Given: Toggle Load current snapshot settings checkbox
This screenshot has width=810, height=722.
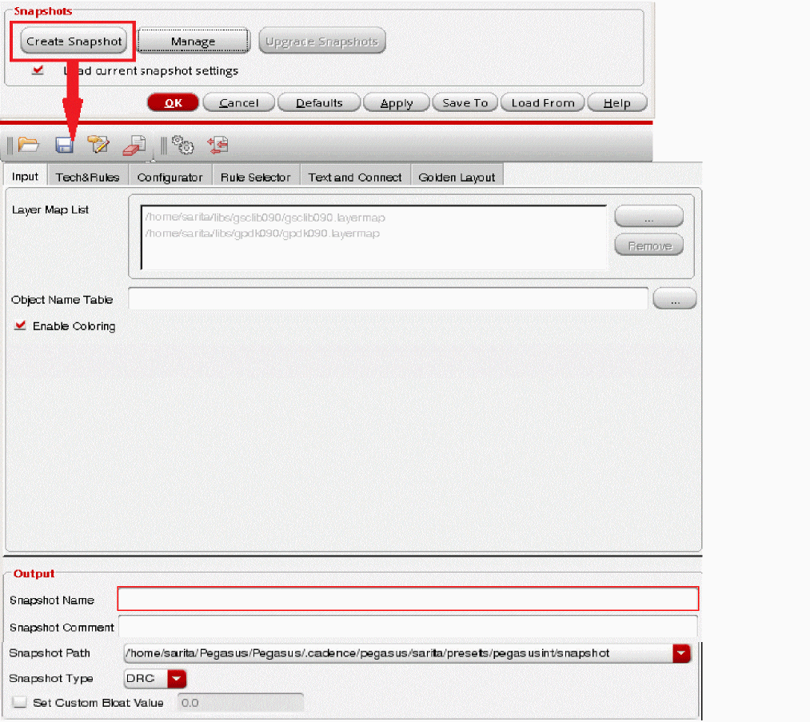Looking at the screenshot, I should click(x=38, y=70).
